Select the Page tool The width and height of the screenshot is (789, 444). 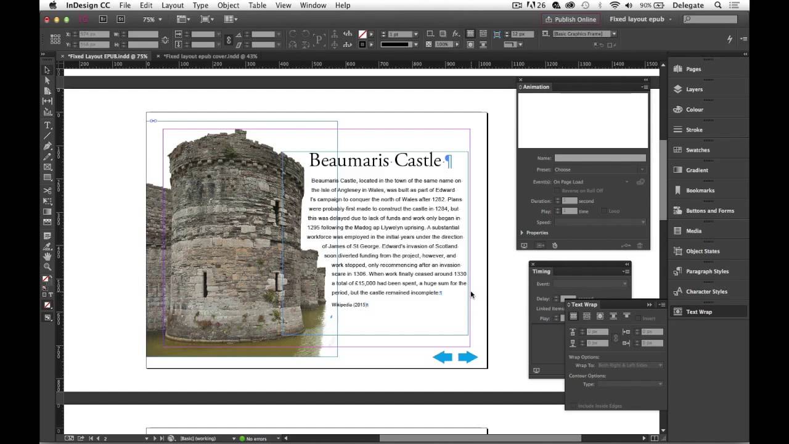[47, 91]
